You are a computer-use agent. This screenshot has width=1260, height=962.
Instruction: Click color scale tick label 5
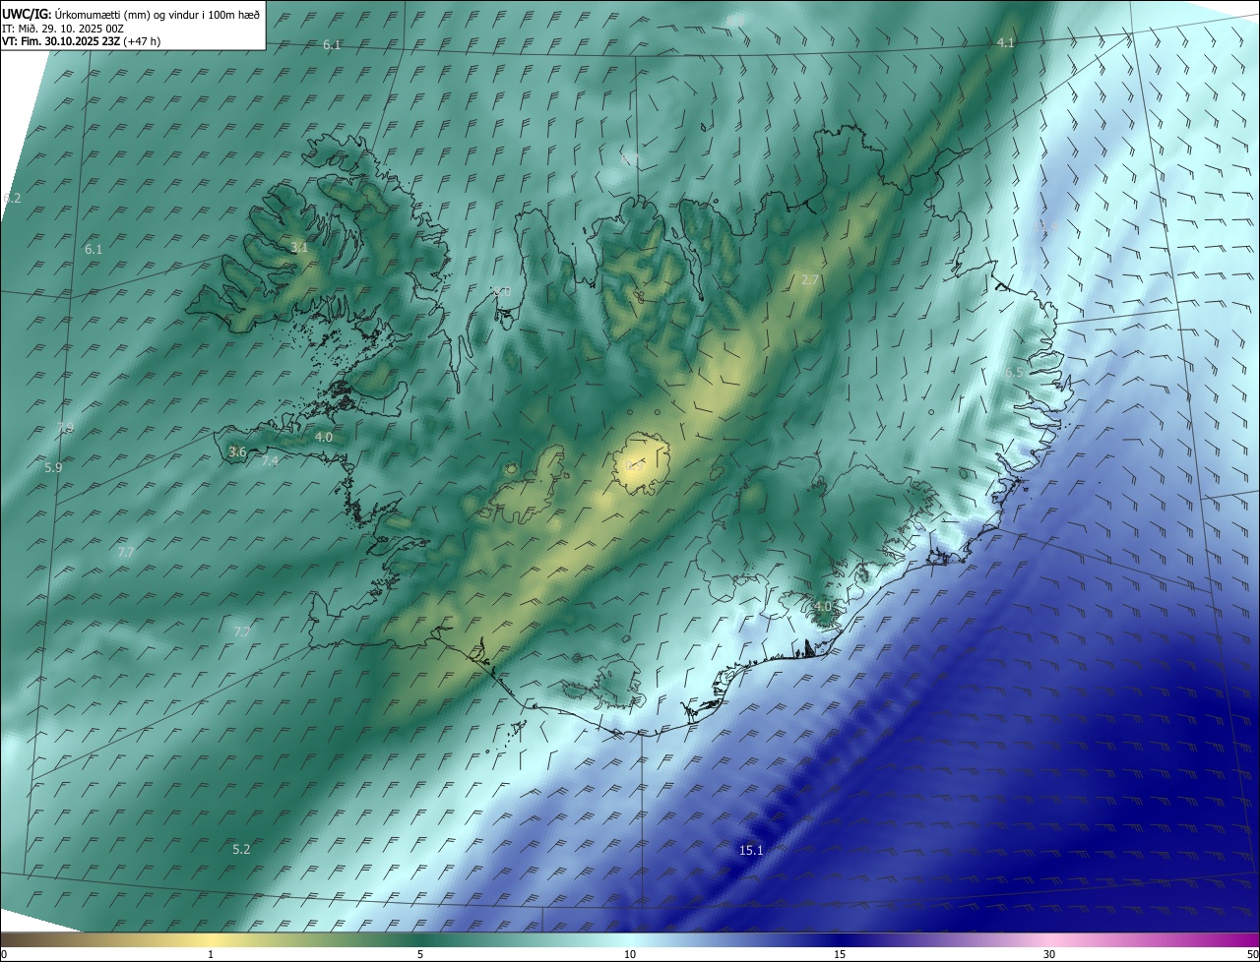pyautogui.click(x=420, y=954)
